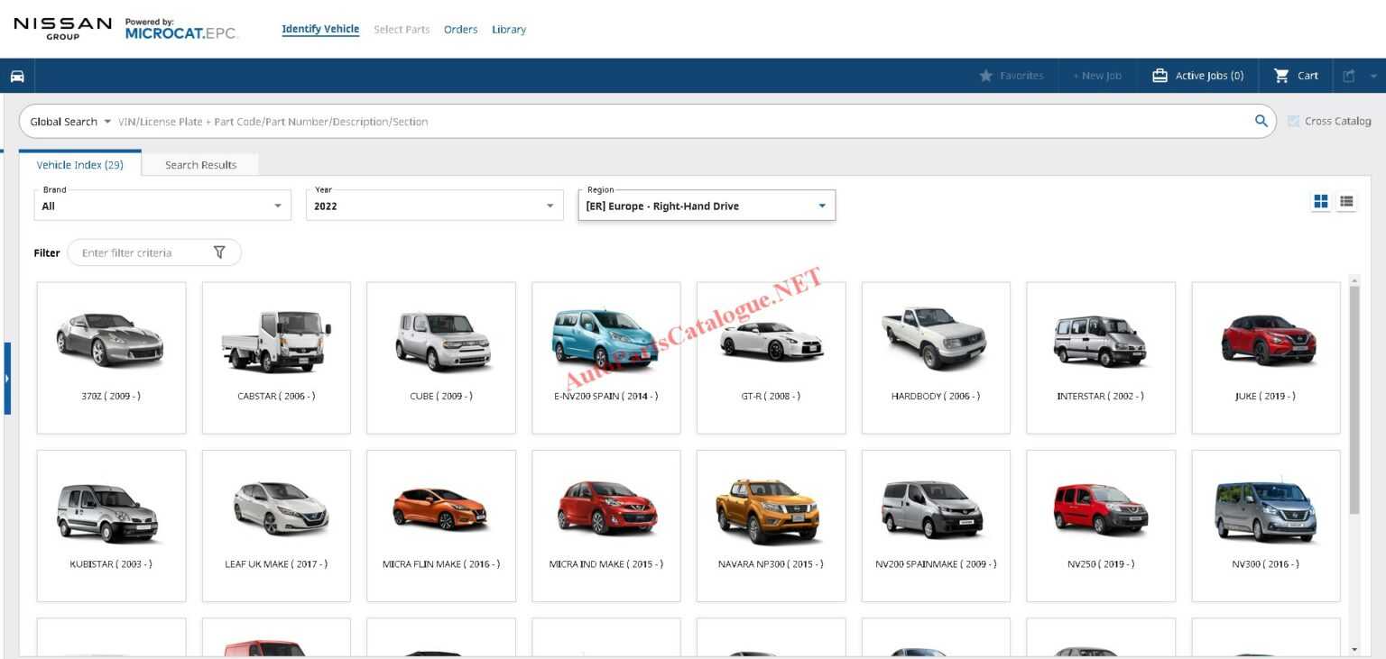Select the NV200 SPAINMAKE vehicle card
1386x659 pixels.
point(936,526)
